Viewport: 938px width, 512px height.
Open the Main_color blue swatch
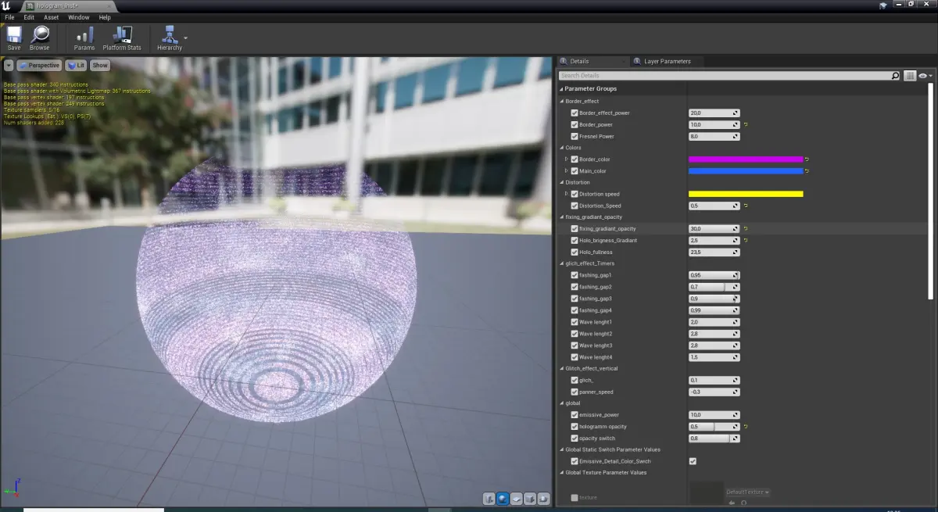[746, 171]
